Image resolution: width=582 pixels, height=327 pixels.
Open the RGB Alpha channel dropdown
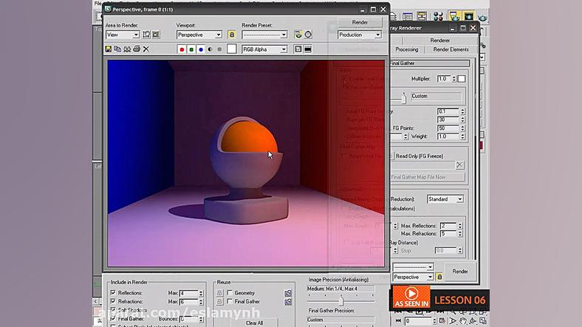264,49
